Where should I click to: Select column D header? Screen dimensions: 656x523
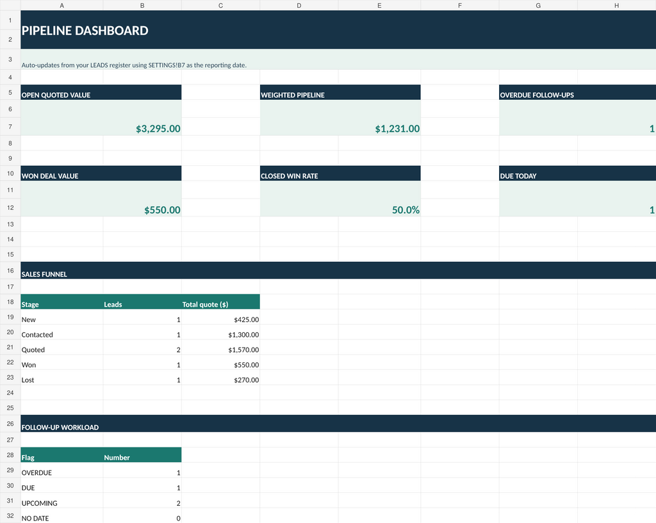click(x=299, y=5)
